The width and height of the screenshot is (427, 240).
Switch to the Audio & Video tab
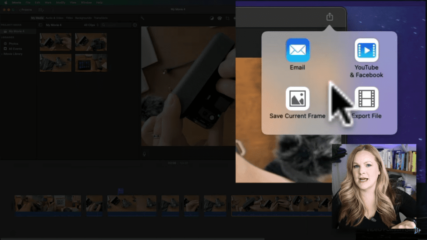55,18
